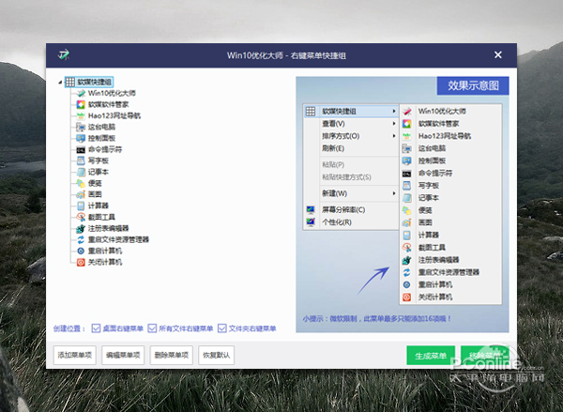The image size is (563, 412).
Task: Select the Win10优化大师 icon in the left tree
Action: [81, 94]
